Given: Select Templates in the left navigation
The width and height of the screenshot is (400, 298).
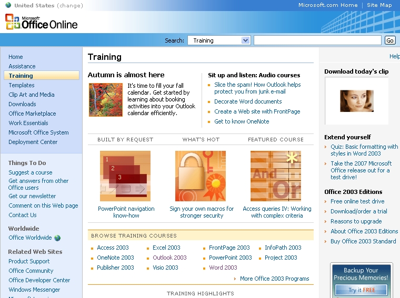Looking at the screenshot, I should (22, 85).
